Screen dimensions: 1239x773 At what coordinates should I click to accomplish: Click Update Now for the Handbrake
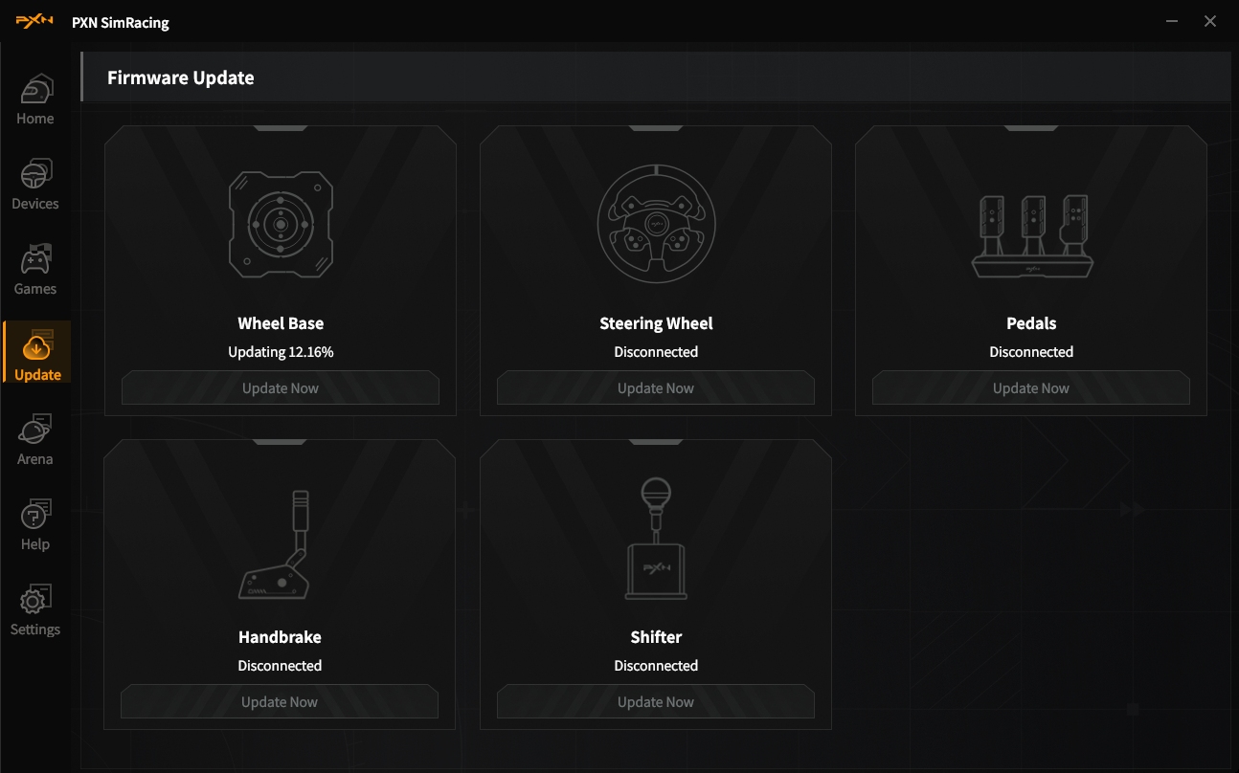pos(280,702)
